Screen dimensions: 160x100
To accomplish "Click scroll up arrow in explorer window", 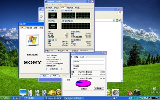I will pyautogui.click(x=121, y=23).
